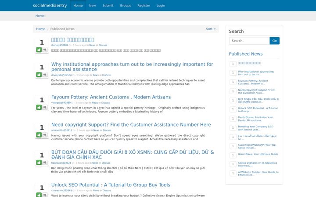
Task: Click Home breadcrumb beside Published News
Action: point(40,29)
